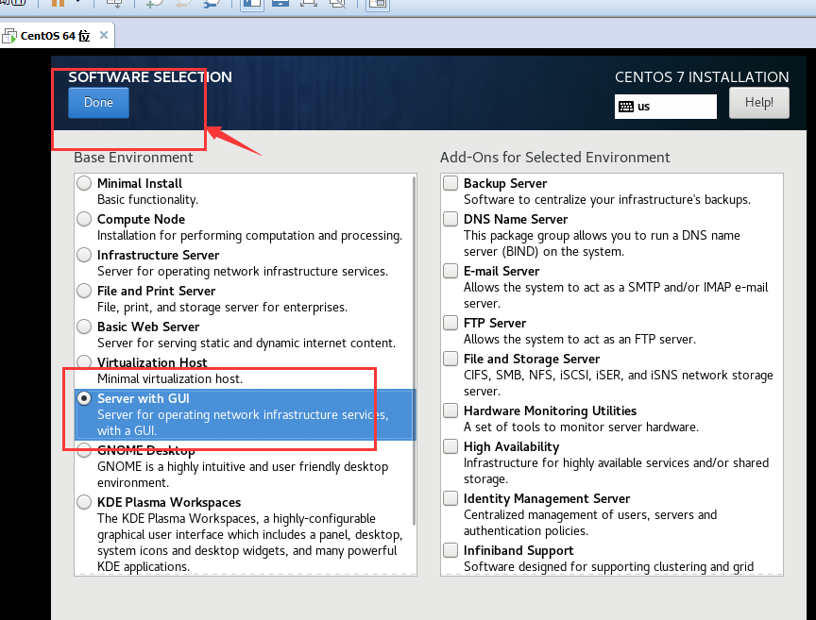Enable the FTP Server checkbox
Viewport: 816px width, 620px height.
(x=450, y=323)
